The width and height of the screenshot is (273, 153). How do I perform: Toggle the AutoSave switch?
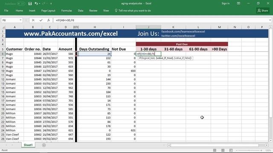[x=21, y=3]
